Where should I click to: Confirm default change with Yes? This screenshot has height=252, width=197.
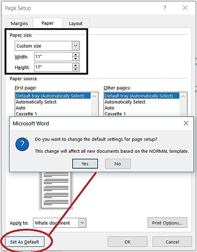85,164
